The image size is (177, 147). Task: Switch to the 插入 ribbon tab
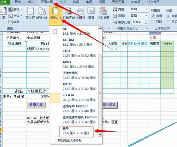[x=30, y=2]
